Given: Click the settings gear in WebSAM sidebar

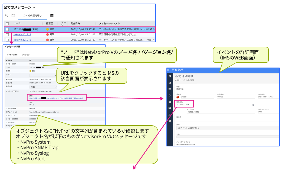Looking at the screenshot, I should pos(170,121).
